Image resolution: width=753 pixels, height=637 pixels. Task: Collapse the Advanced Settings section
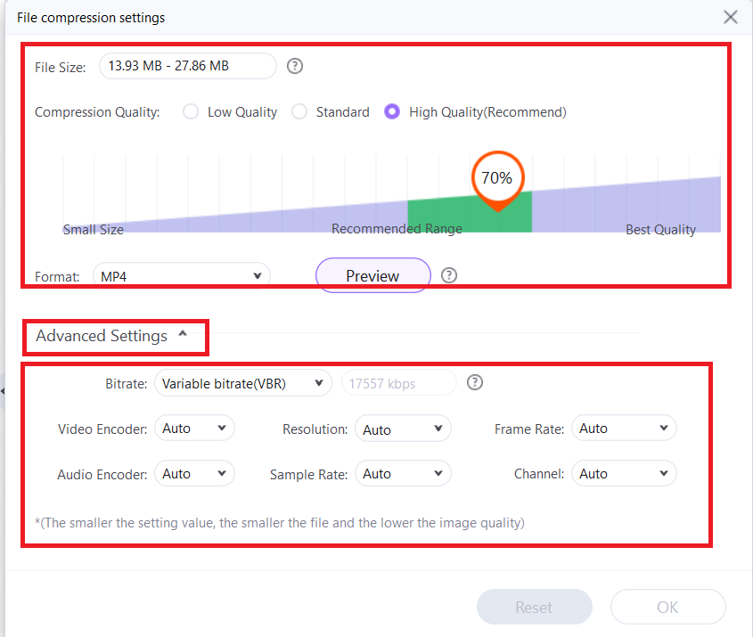(x=183, y=336)
